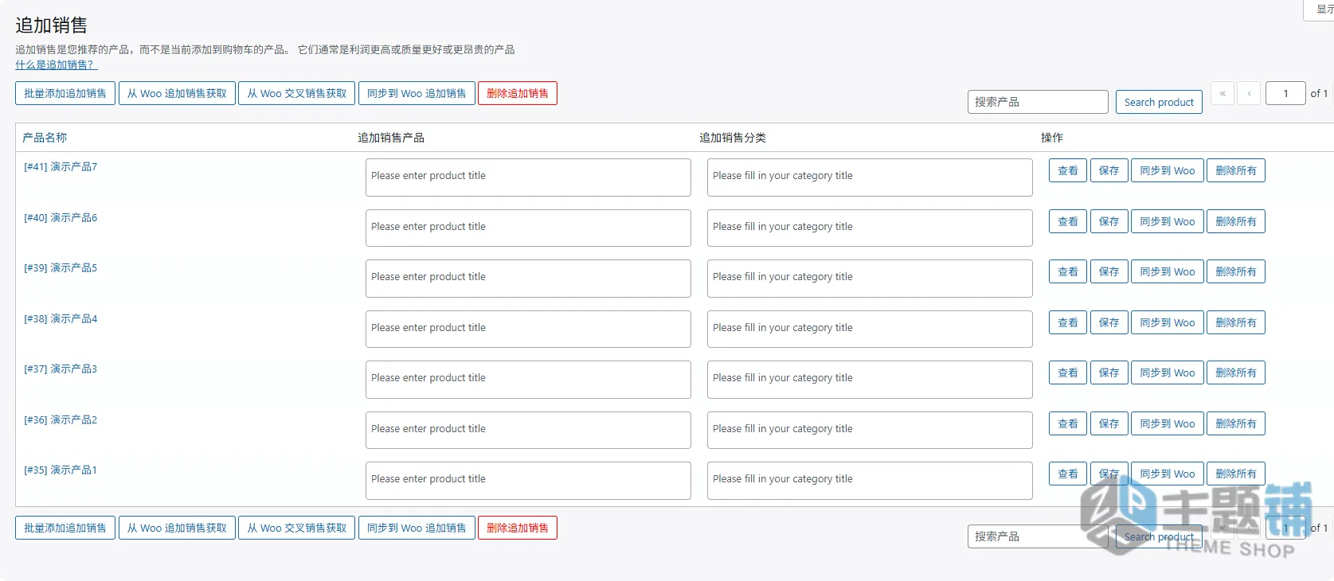Click upsell product title field for 演示产品2

click(x=528, y=430)
